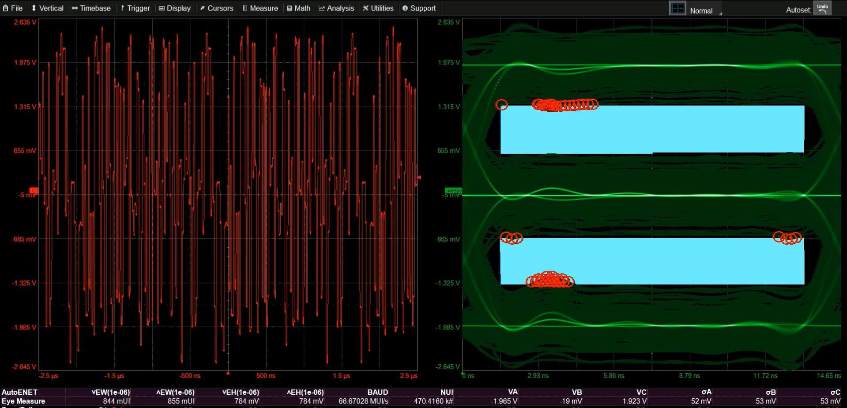Click the red trigger position marker on time axis
This screenshot has height=408, width=847.
click(228, 373)
